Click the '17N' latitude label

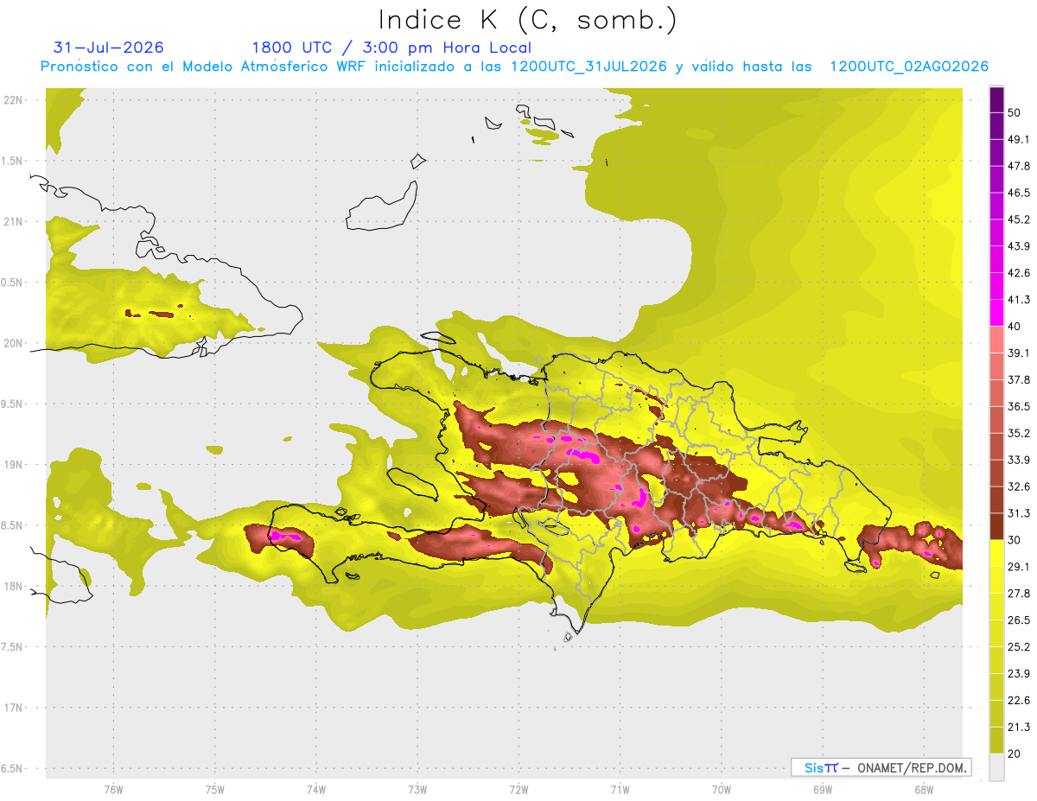click(x=14, y=708)
